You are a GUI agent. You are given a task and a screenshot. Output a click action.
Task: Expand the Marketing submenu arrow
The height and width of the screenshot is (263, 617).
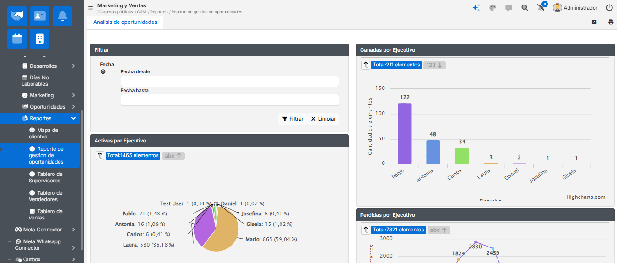point(73,95)
